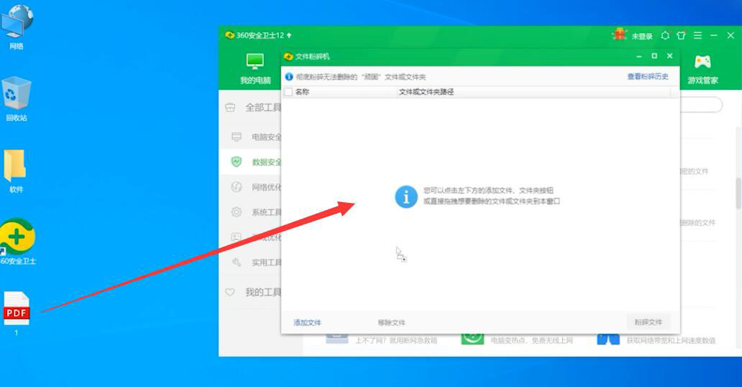
Task: Click 移除文件 link
Action: click(391, 322)
